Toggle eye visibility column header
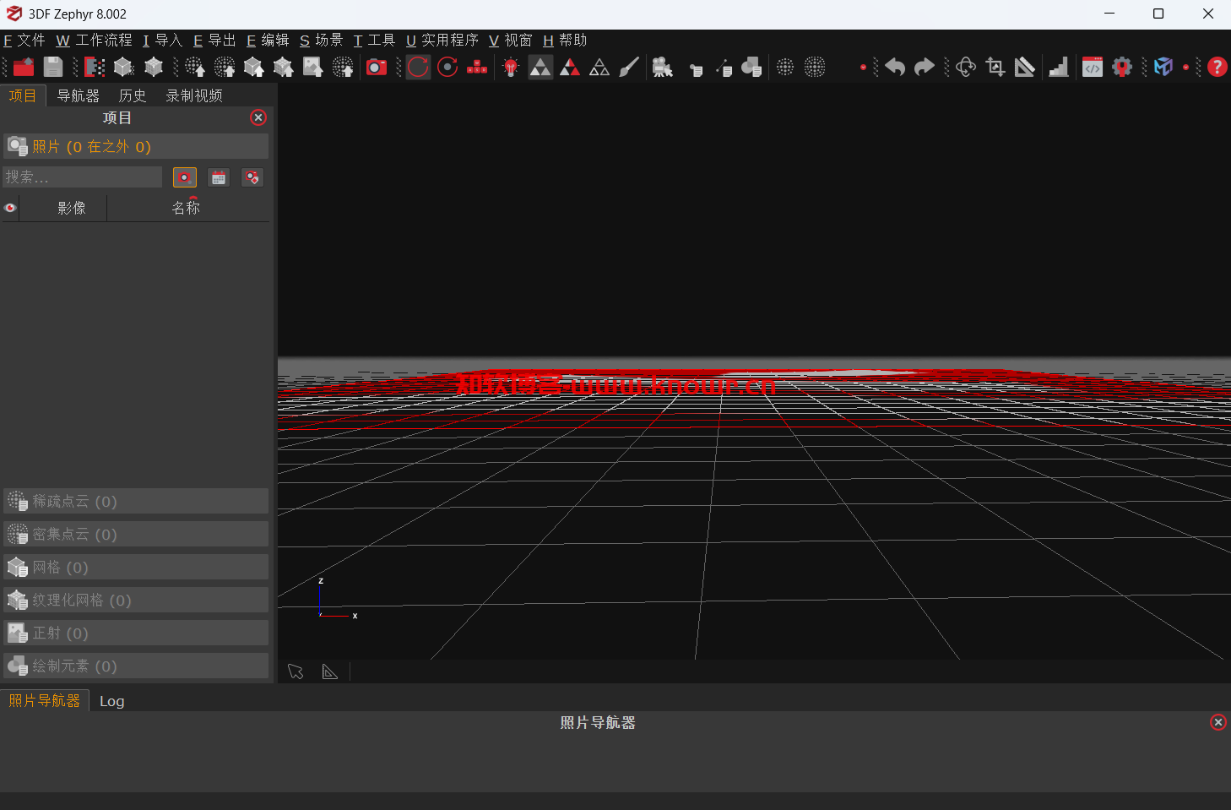This screenshot has height=810, width=1231. click(10, 208)
